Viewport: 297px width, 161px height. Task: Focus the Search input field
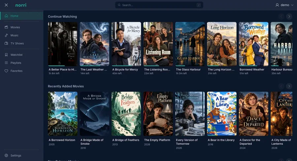click(x=159, y=5)
